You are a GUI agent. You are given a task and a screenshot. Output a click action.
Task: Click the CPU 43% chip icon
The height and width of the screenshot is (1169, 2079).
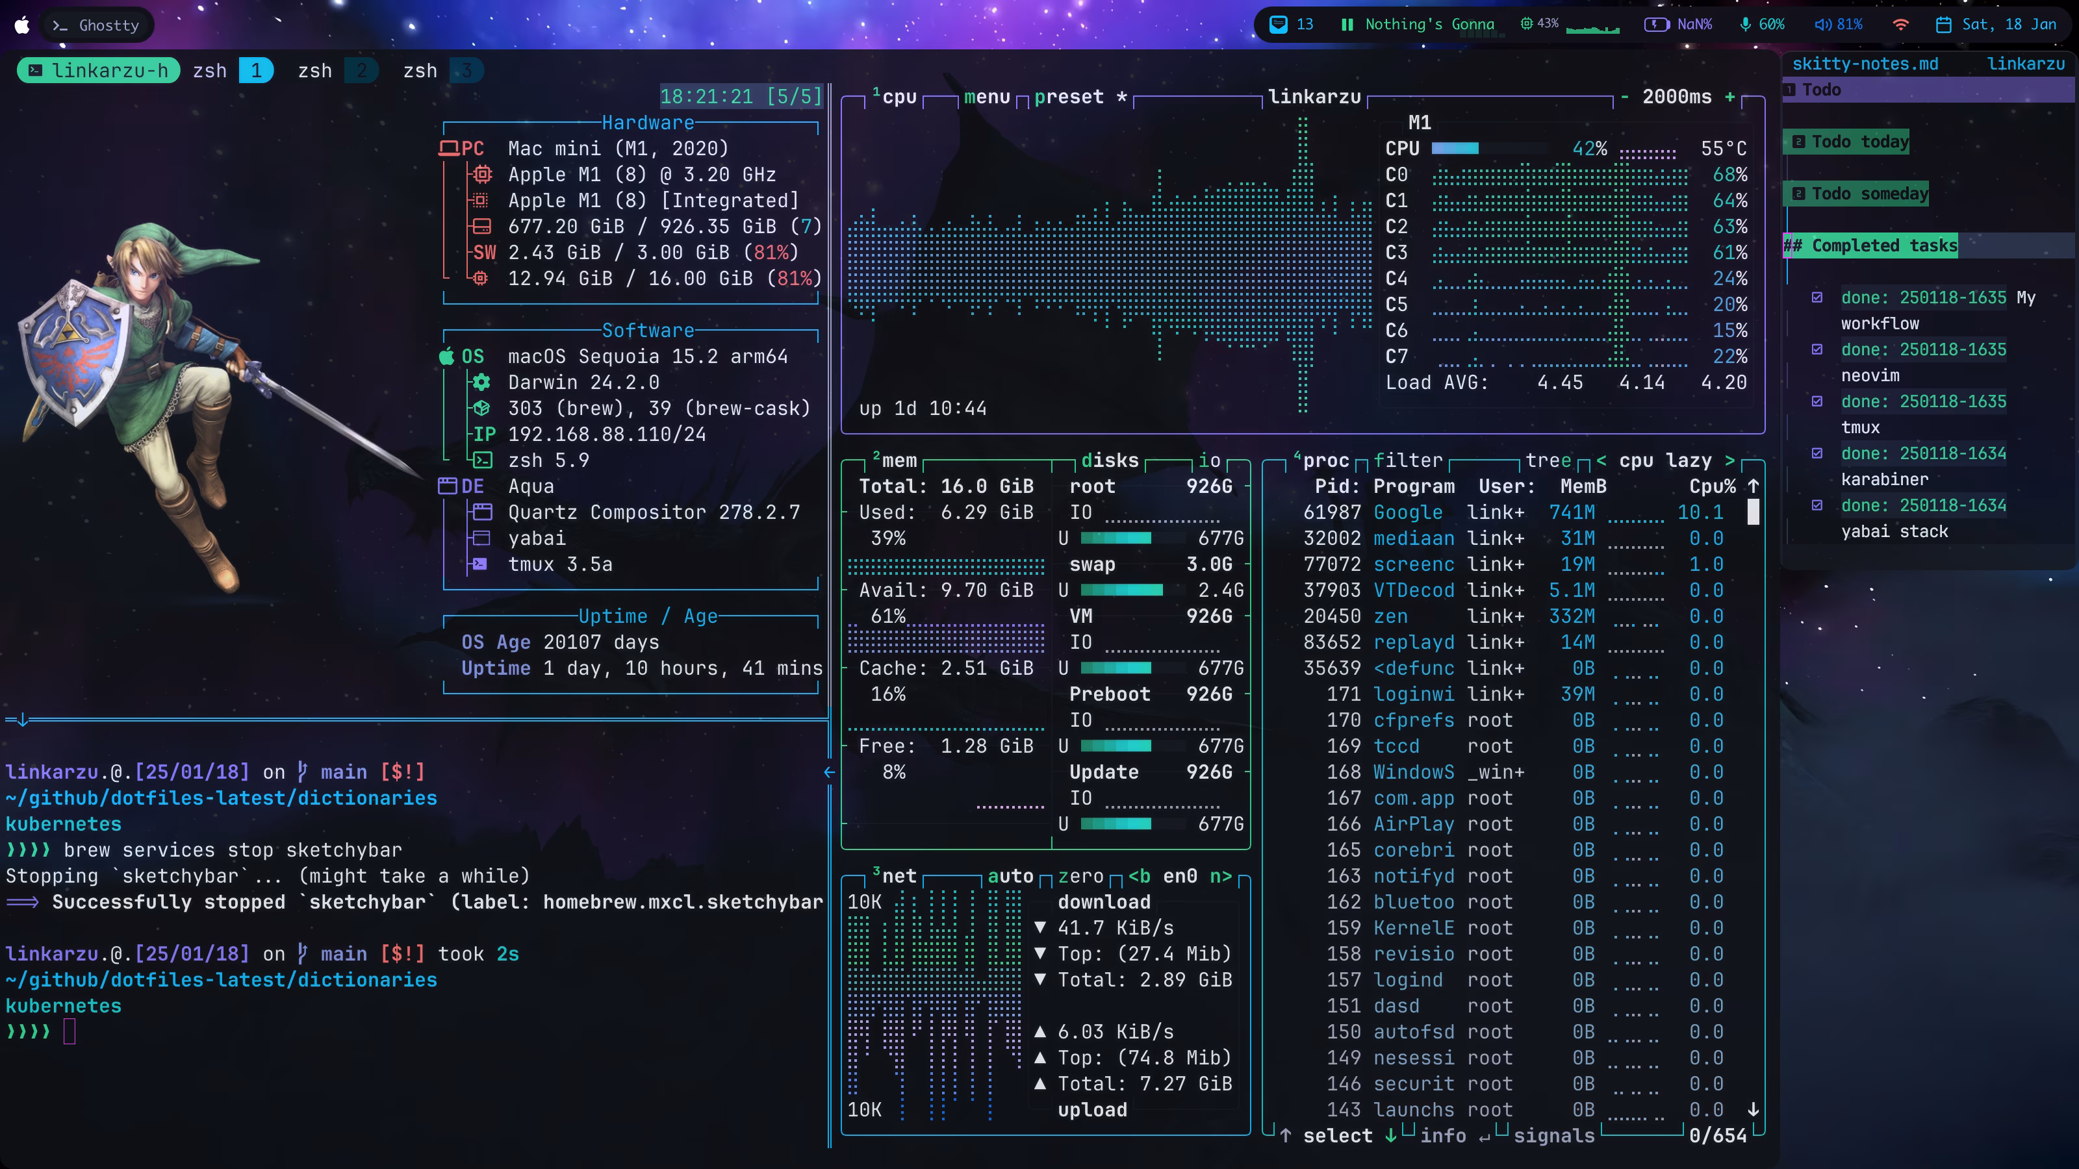pyautogui.click(x=1526, y=23)
